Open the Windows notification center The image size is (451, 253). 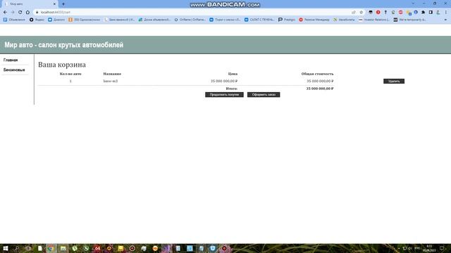[442, 248]
